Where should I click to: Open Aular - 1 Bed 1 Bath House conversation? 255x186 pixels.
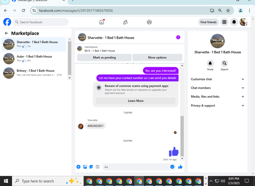[34, 59]
